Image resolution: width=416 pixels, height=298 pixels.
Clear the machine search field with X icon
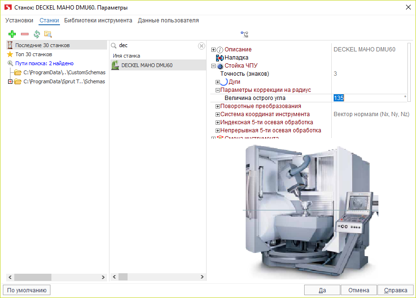click(201, 46)
